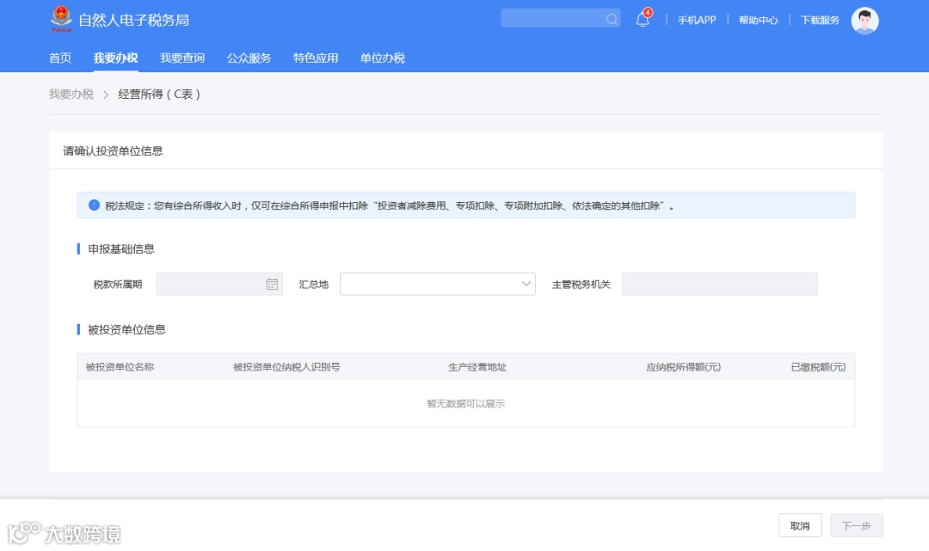This screenshot has height=551, width=929.
Task: Click the search magnifier icon
Action: point(612,20)
